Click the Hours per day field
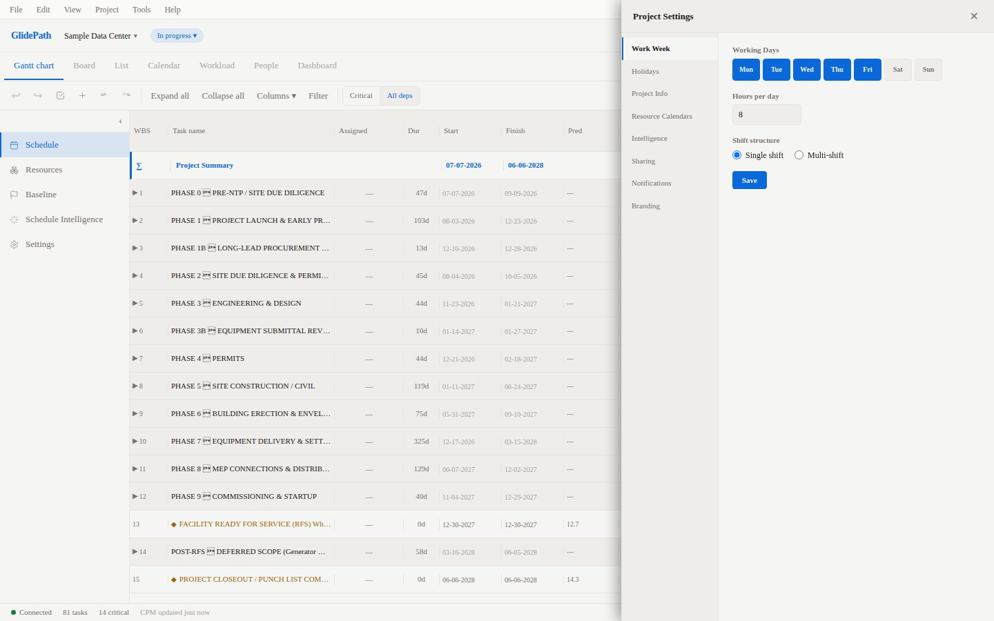 point(767,115)
